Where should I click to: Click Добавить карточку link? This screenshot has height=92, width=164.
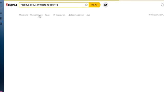point(76,15)
